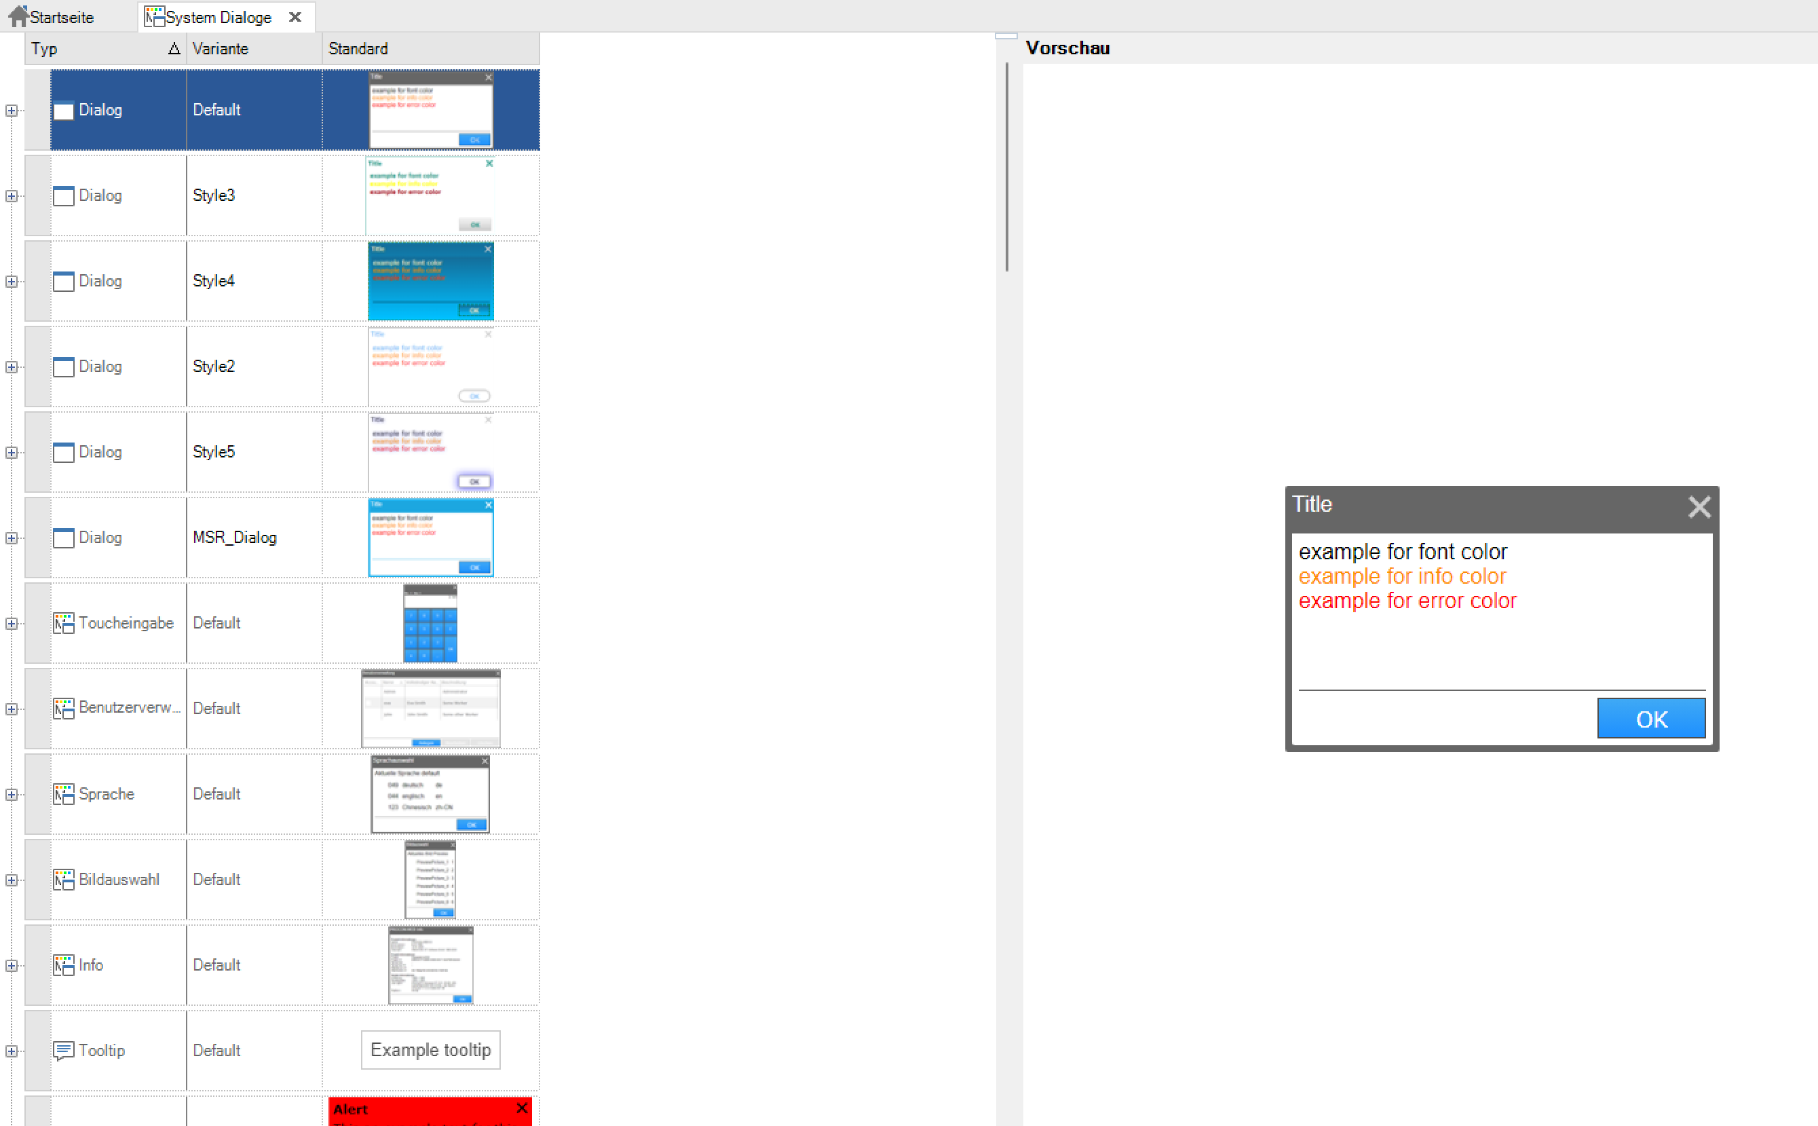1818x1126 pixels.
Task: Click the red Alert preview thumbnail
Action: click(430, 1111)
